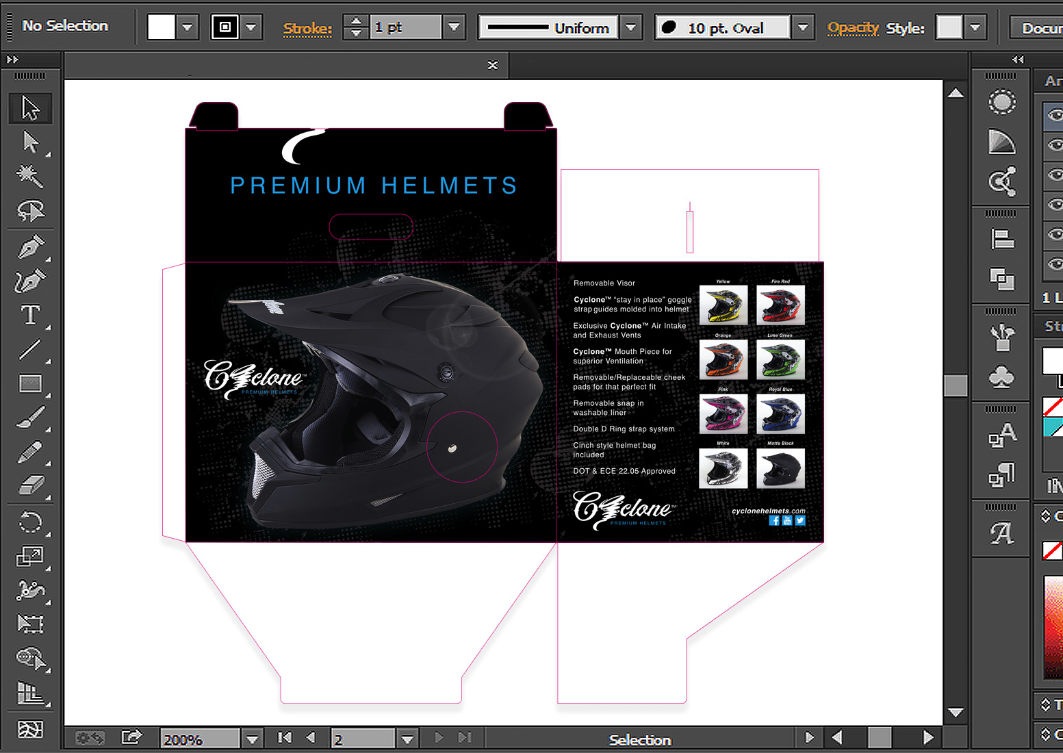The width and height of the screenshot is (1063, 753).
Task: Open the Paragraph Styles panel icon
Action: 1001,474
